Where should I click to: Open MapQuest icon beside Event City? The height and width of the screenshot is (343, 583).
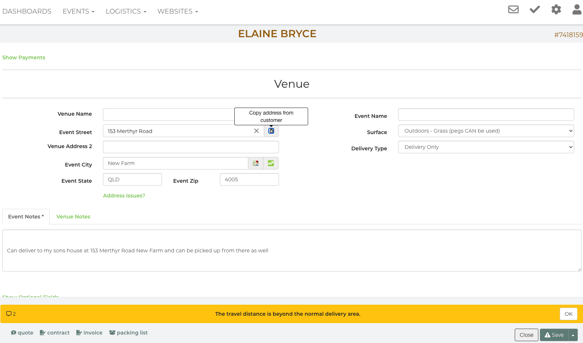point(271,163)
